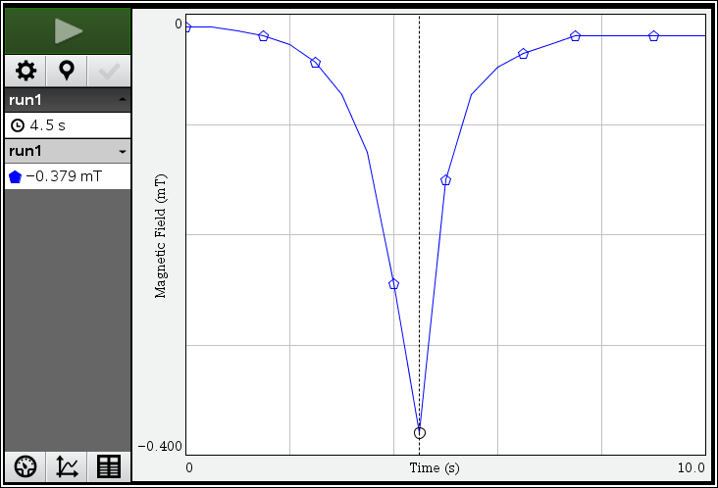The image size is (718, 488).
Task: Open the data table view
Action: pos(109,467)
